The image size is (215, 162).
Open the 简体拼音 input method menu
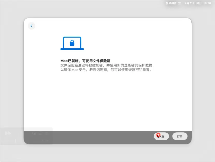[171, 3]
